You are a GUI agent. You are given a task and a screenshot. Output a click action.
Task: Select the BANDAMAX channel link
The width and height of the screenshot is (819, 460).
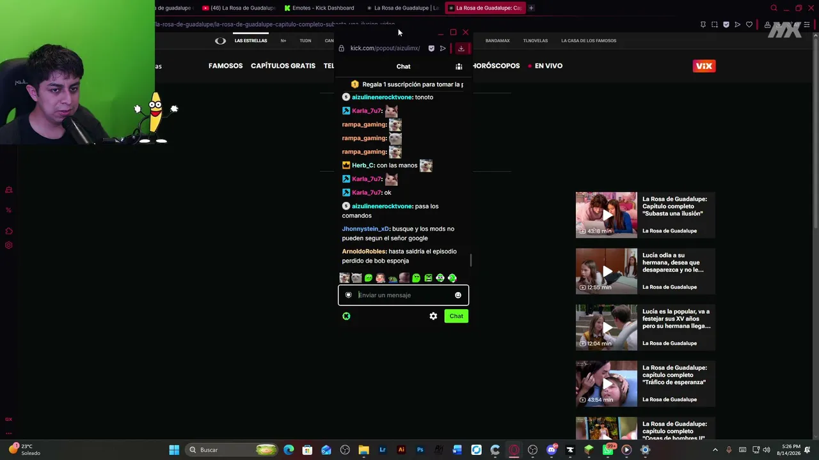[x=497, y=41]
